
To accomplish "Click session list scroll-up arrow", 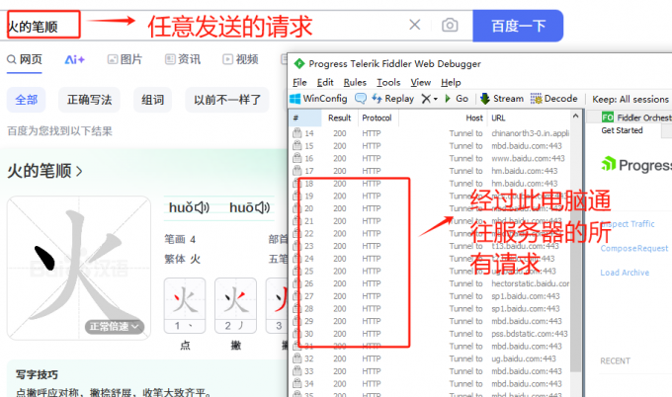I will 575,117.
